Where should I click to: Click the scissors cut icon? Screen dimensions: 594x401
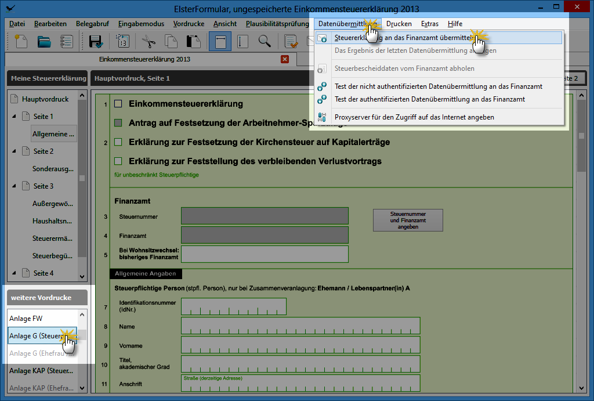point(148,41)
